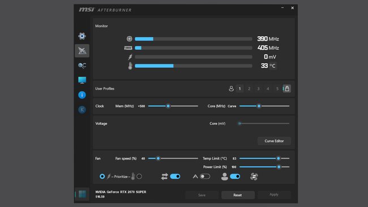
Task: Click the link arrows icon beside the toggle
Action: (x=165, y=176)
